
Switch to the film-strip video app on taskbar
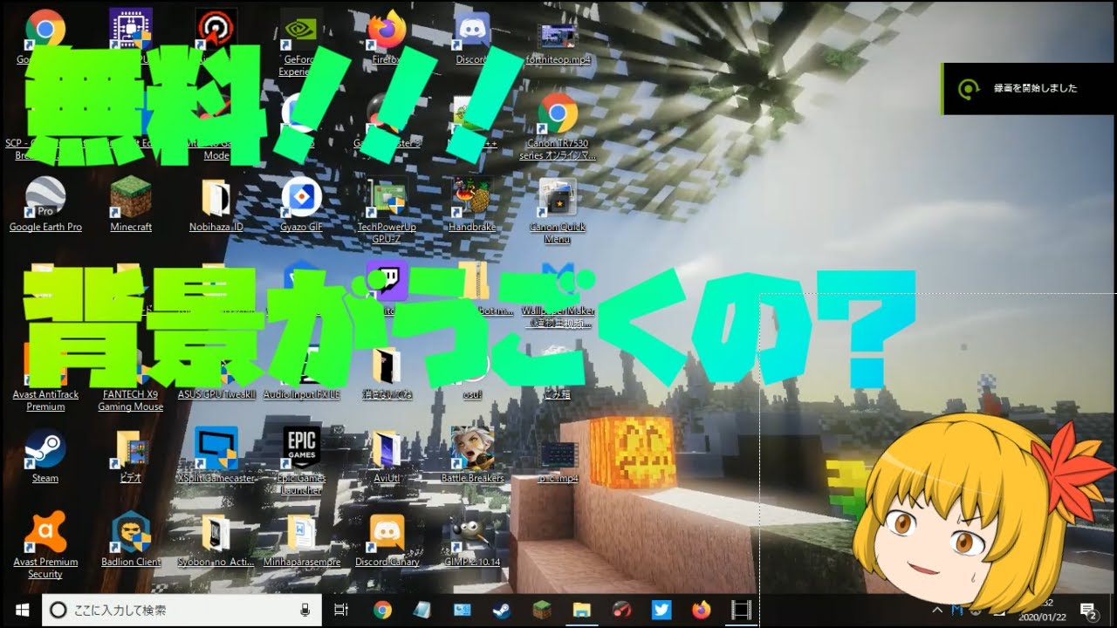[x=741, y=611]
